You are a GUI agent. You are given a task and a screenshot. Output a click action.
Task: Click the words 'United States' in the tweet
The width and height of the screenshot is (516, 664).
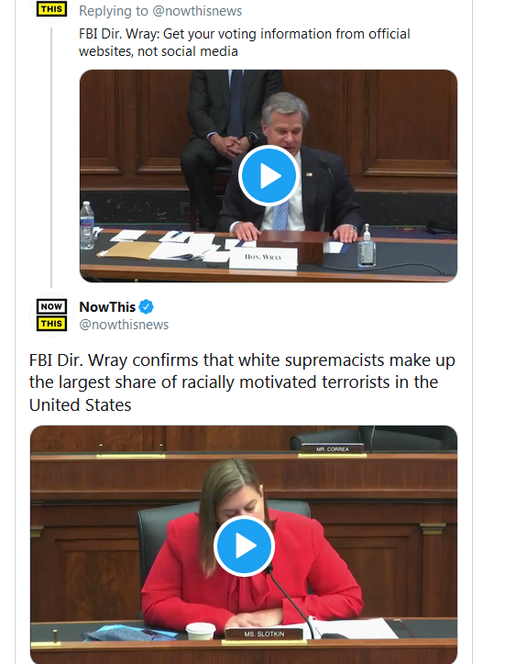(x=80, y=405)
